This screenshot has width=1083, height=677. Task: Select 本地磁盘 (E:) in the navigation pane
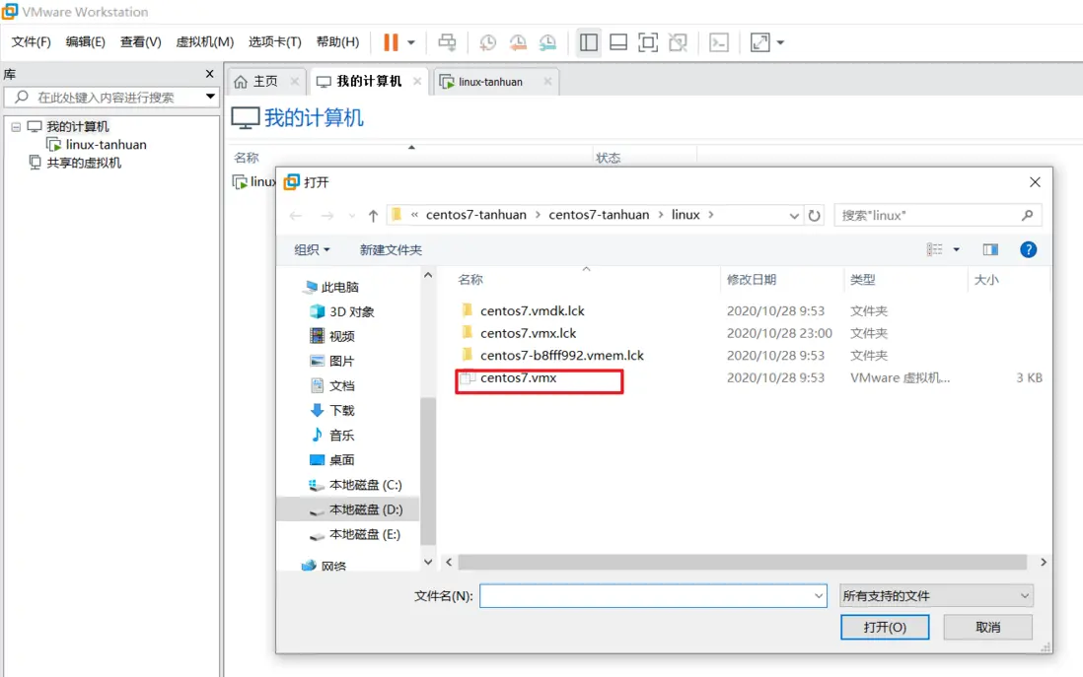pos(356,535)
